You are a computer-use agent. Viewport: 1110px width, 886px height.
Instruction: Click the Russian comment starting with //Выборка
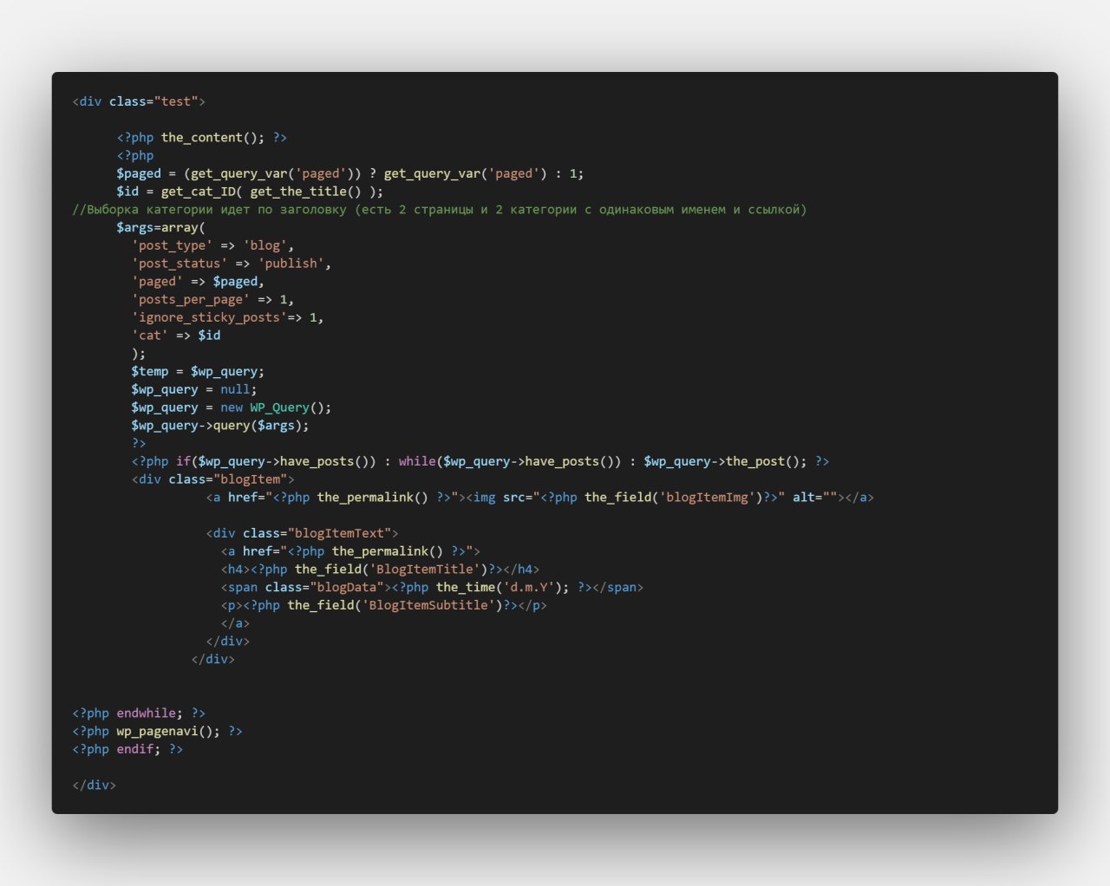[x=440, y=210]
